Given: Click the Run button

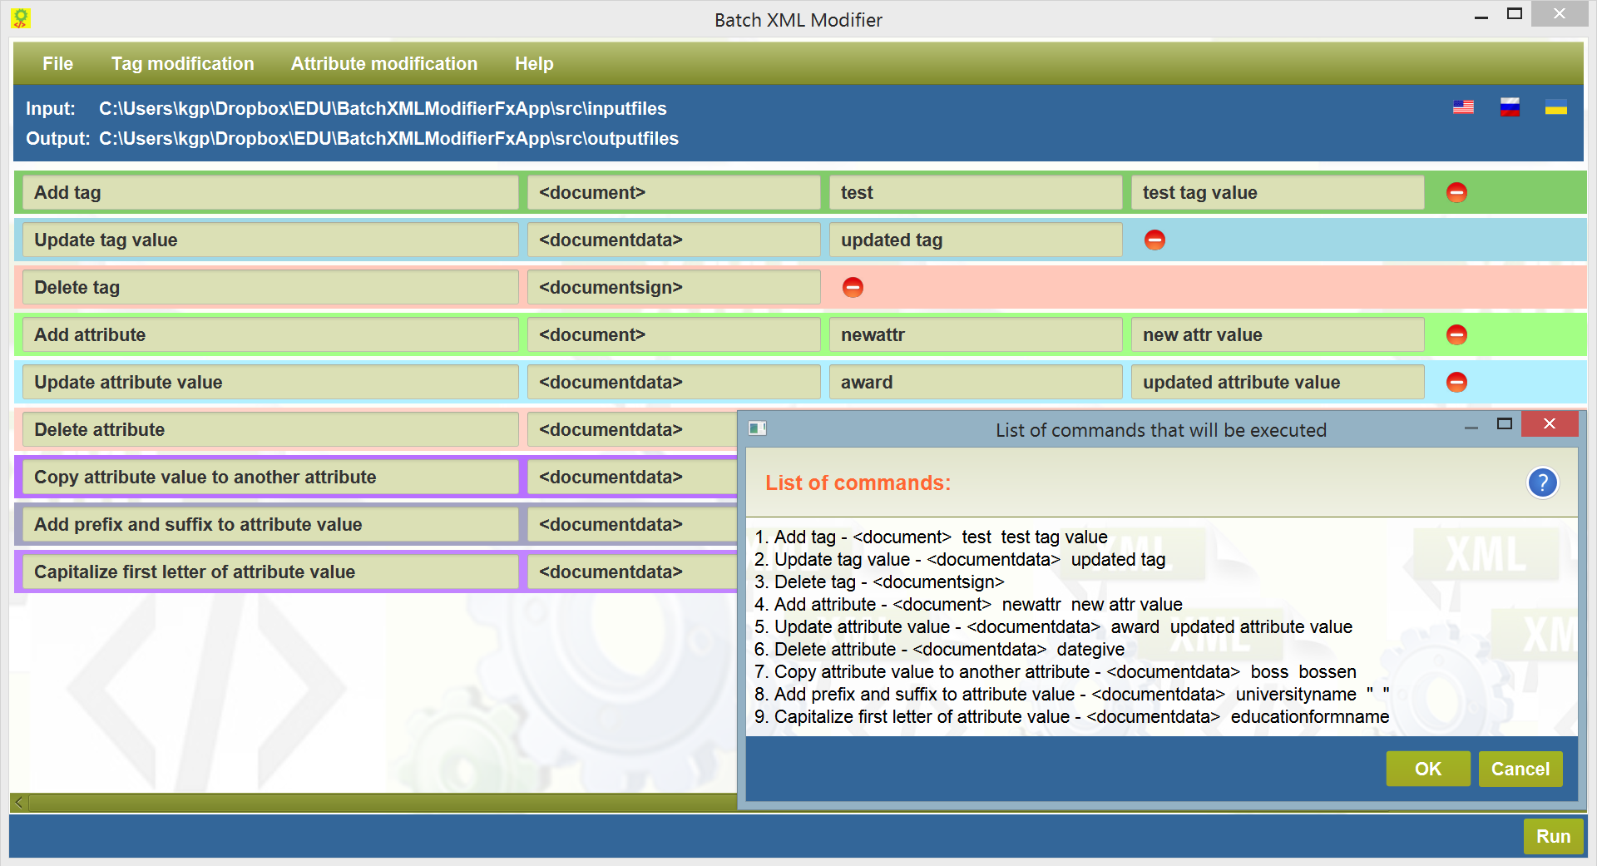Looking at the screenshot, I should point(1553,836).
